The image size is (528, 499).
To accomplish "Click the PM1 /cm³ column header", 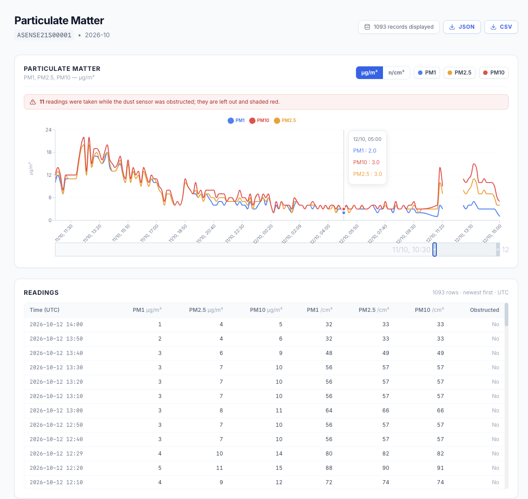I will tap(319, 310).
